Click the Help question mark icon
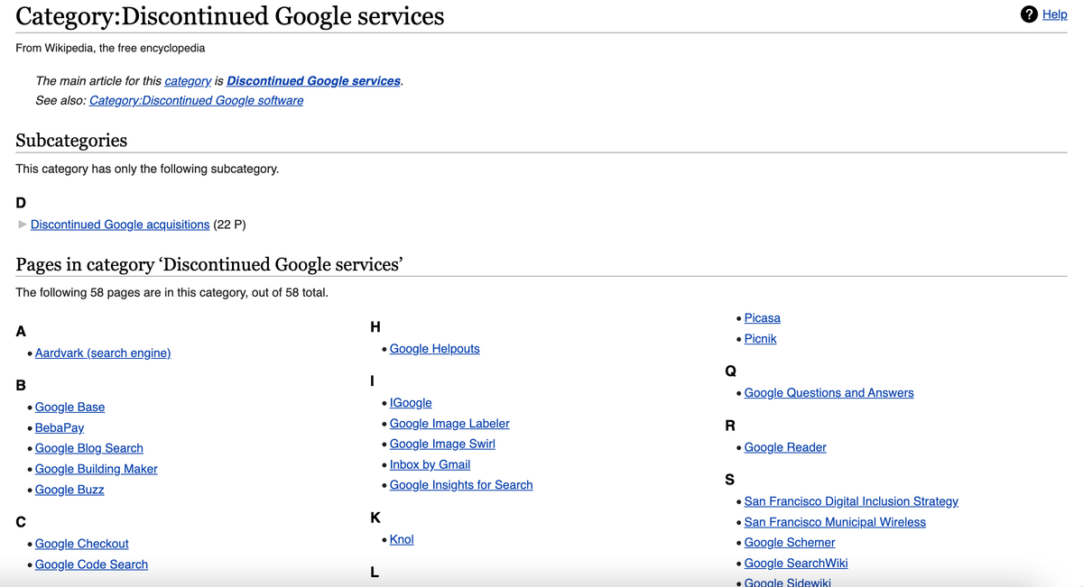Image resolution: width=1083 pixels, height=587 pixels. pyautogui.click(x=1029, y=14)
